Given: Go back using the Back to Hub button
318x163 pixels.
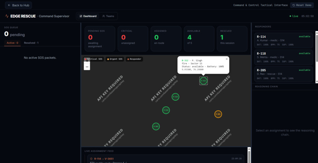Looking at the screenshot, I should click(x=19, y=5).
